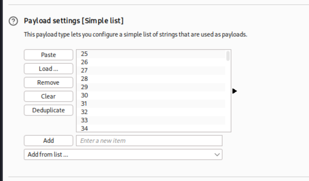This screenshot has height=181, width=309.
Task: Remove the selected payload item
Action: [x=49, y=82]
